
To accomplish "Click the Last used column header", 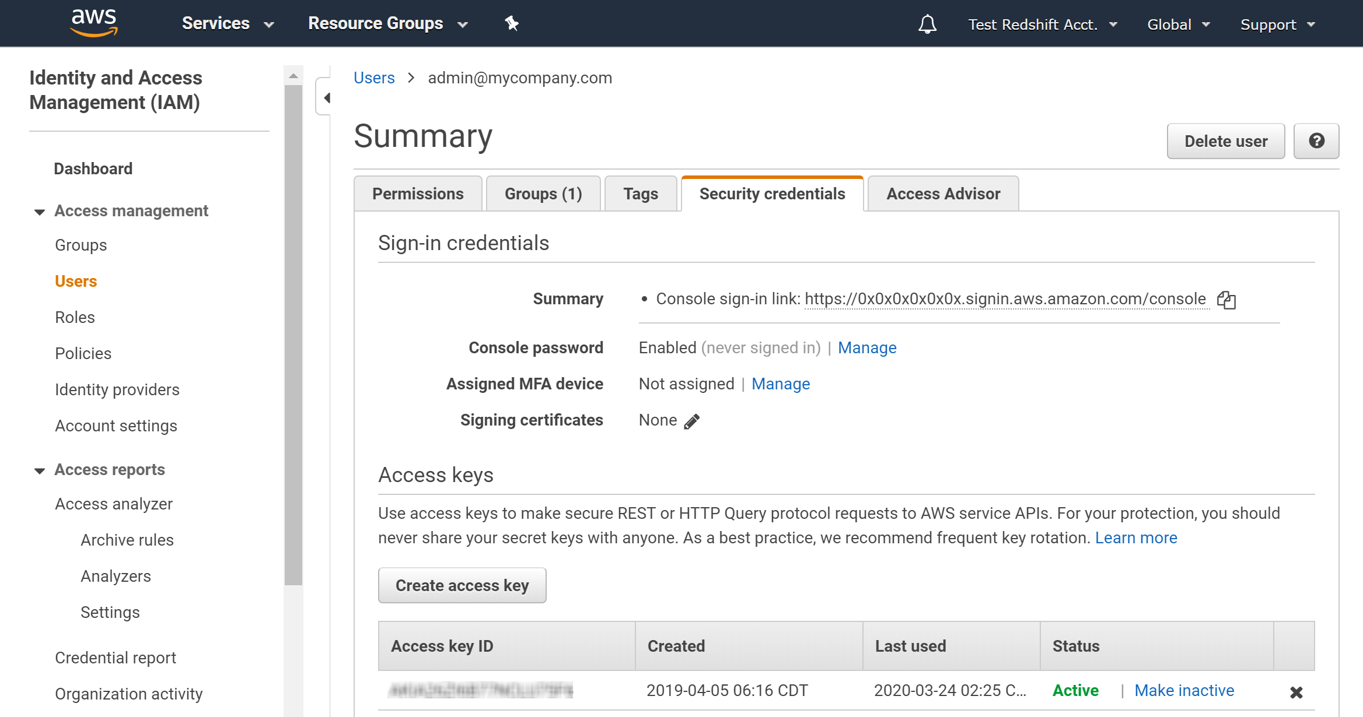I will point(951,646).
